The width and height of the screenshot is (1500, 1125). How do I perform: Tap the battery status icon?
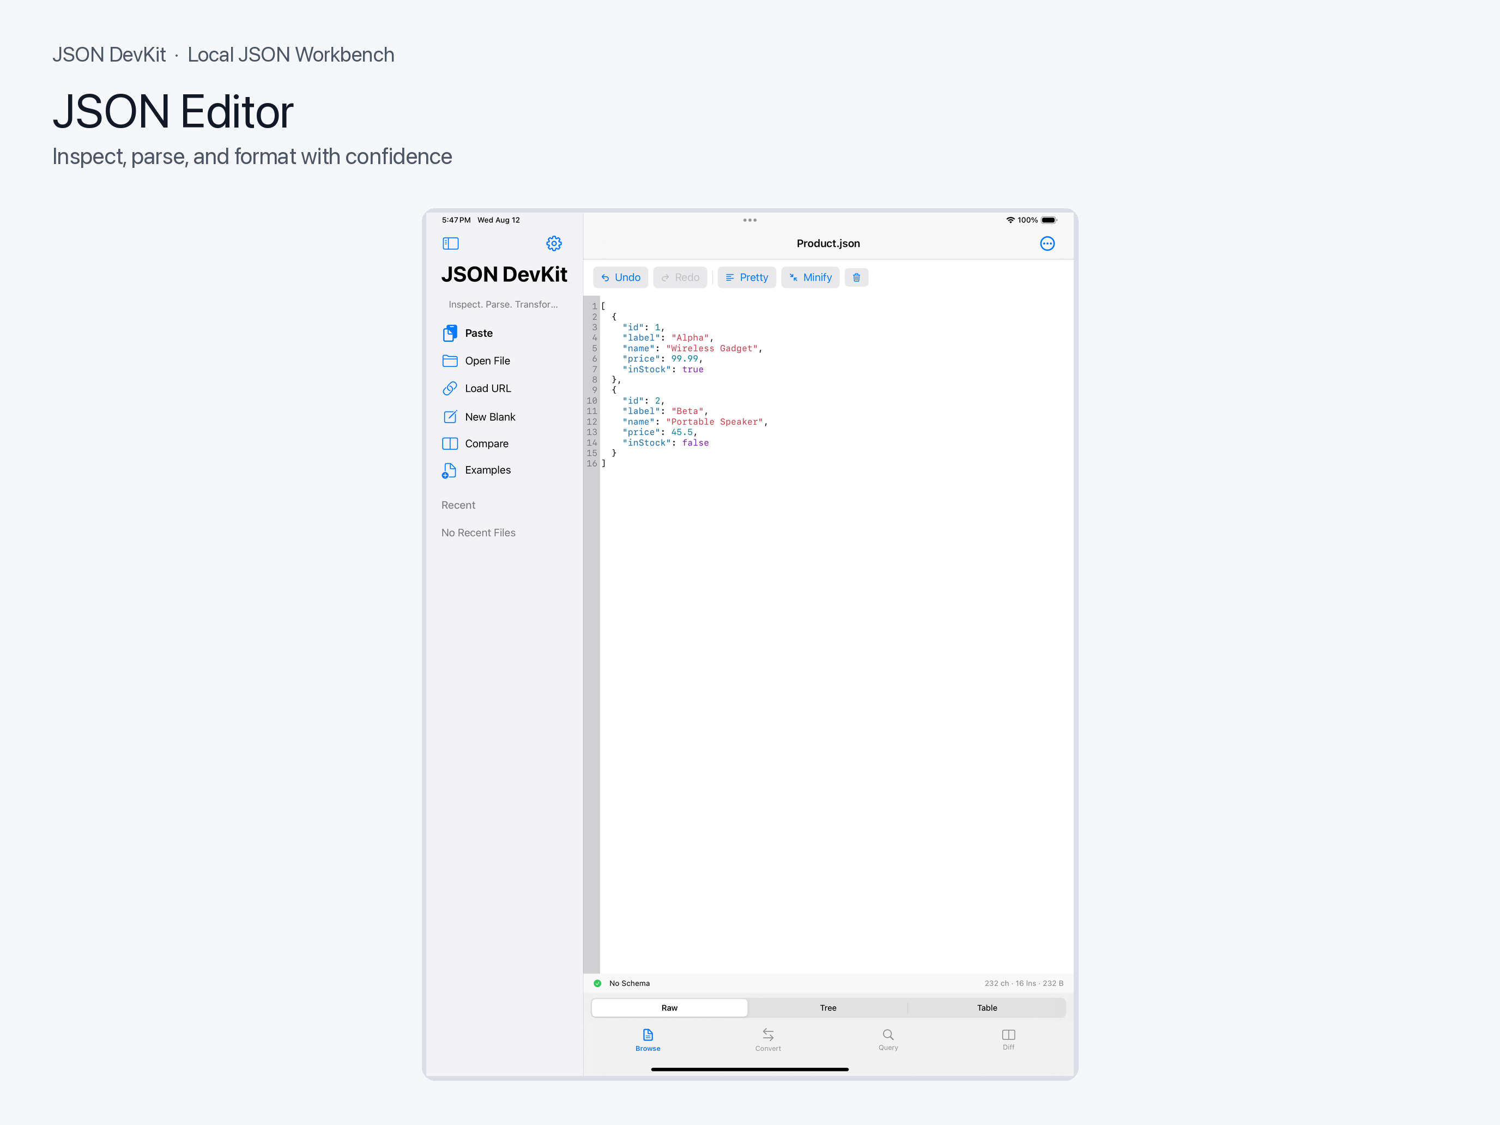pyautogui.click(x=1049, y=220)
